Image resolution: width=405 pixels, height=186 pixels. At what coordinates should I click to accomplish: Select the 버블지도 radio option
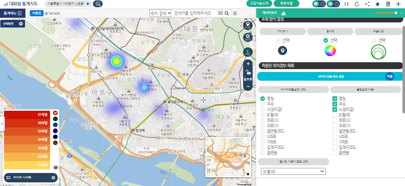coord(375,40)
